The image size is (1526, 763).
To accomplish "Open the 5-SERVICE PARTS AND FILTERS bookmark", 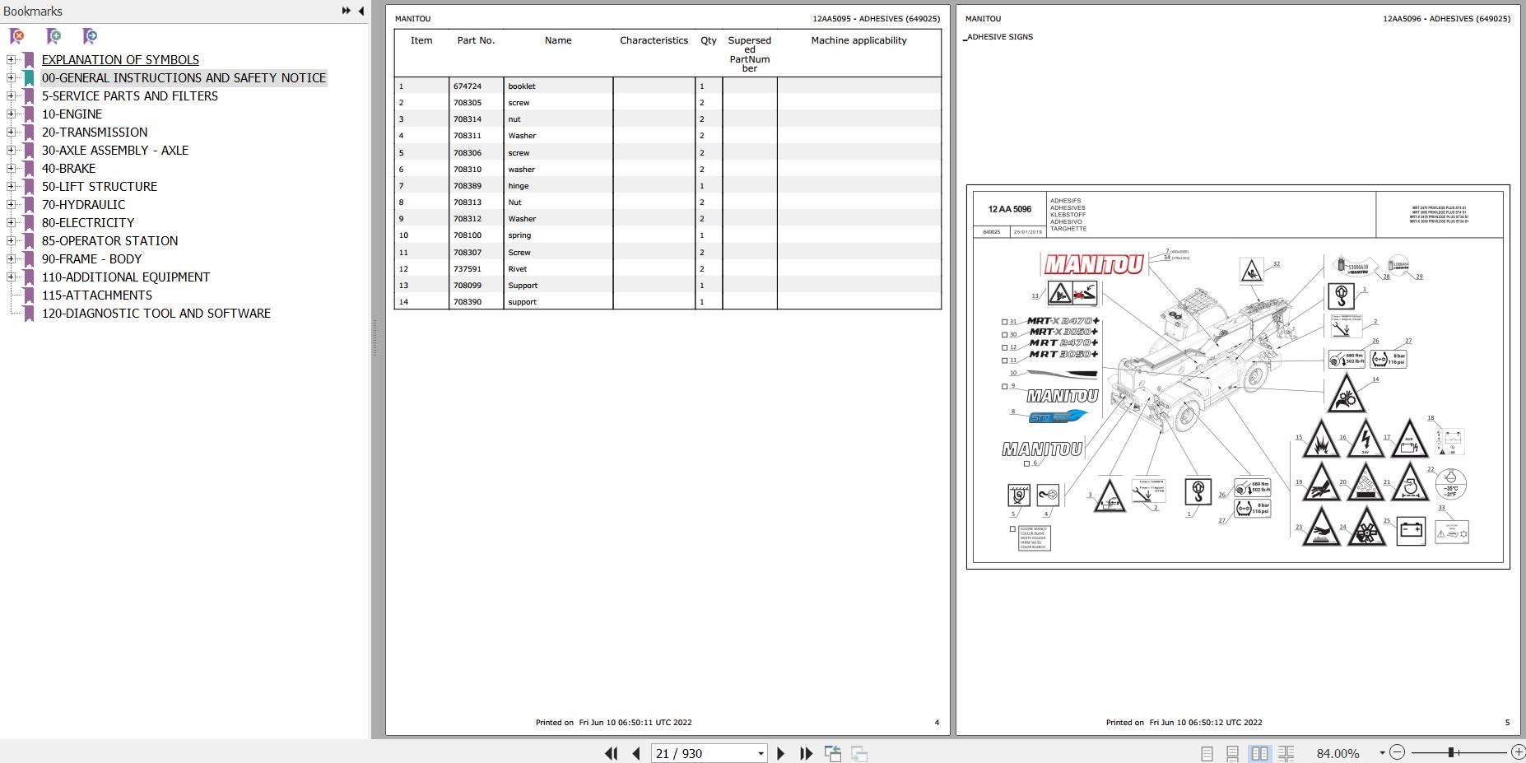I will point(130,96).
